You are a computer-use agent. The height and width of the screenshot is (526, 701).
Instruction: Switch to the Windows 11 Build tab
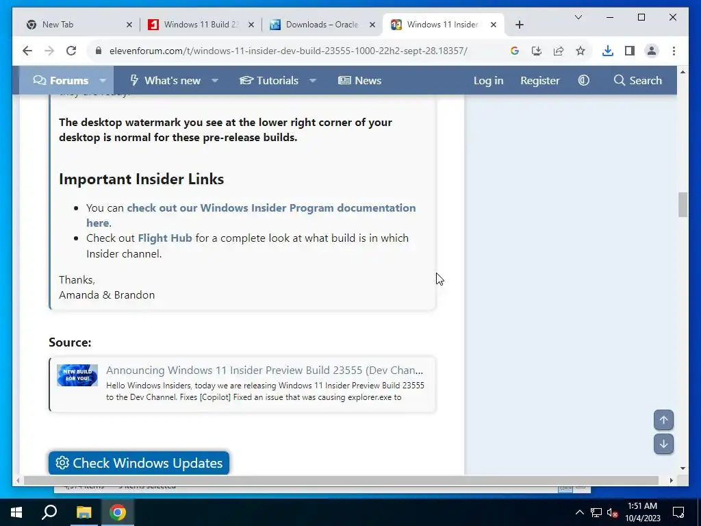coord(201,25)
